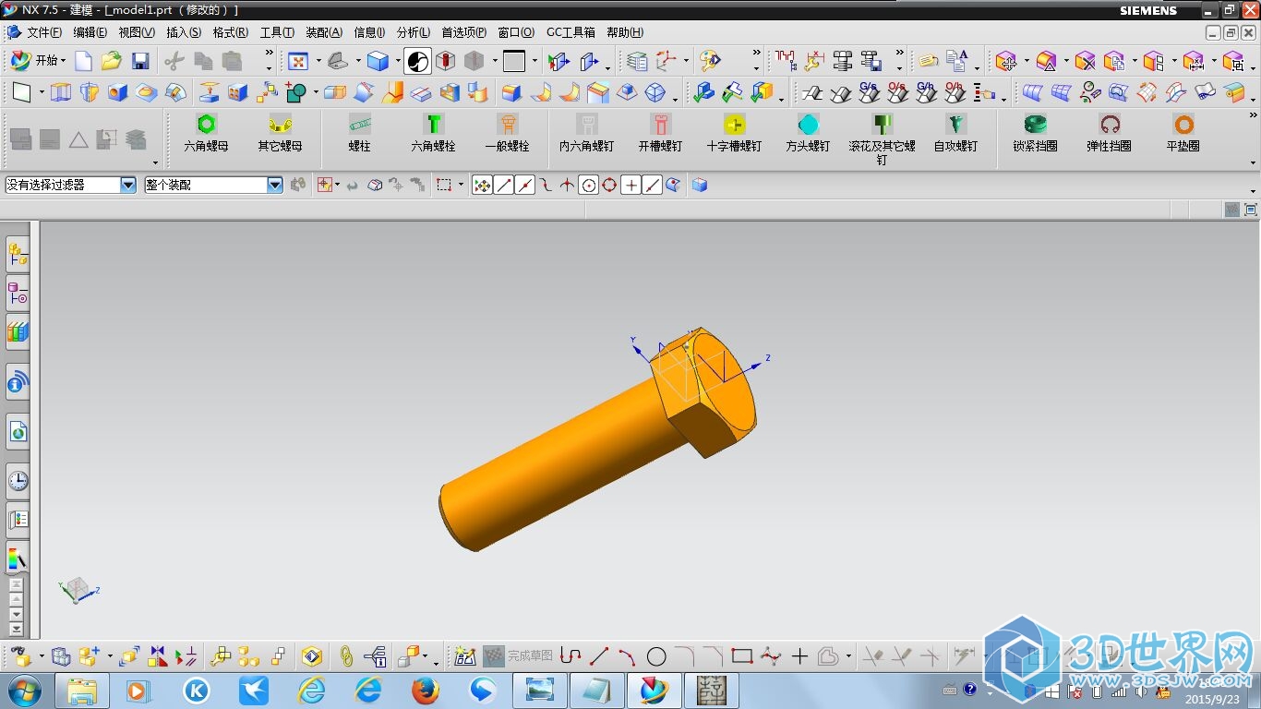Screen dimensions: 1261x709
Task: Open the 编辑(E) menu
Action: (x=90, y=32)
